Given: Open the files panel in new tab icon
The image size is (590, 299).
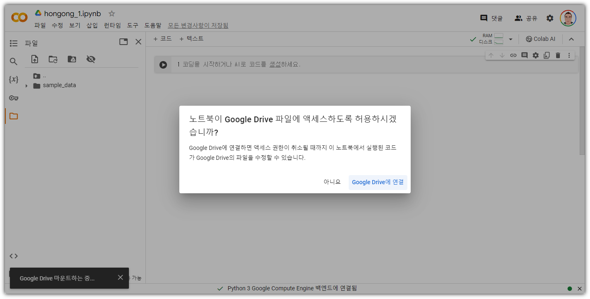Looking at the screenshot, I should click(x=124, y=42).
